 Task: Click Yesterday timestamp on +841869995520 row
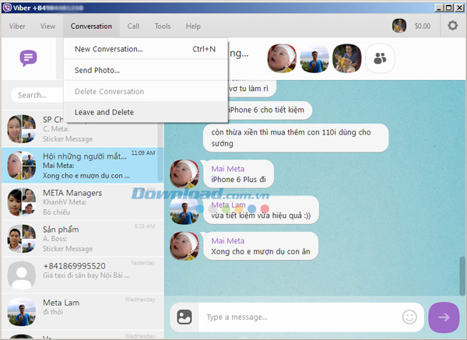click(x=143, y=263)
